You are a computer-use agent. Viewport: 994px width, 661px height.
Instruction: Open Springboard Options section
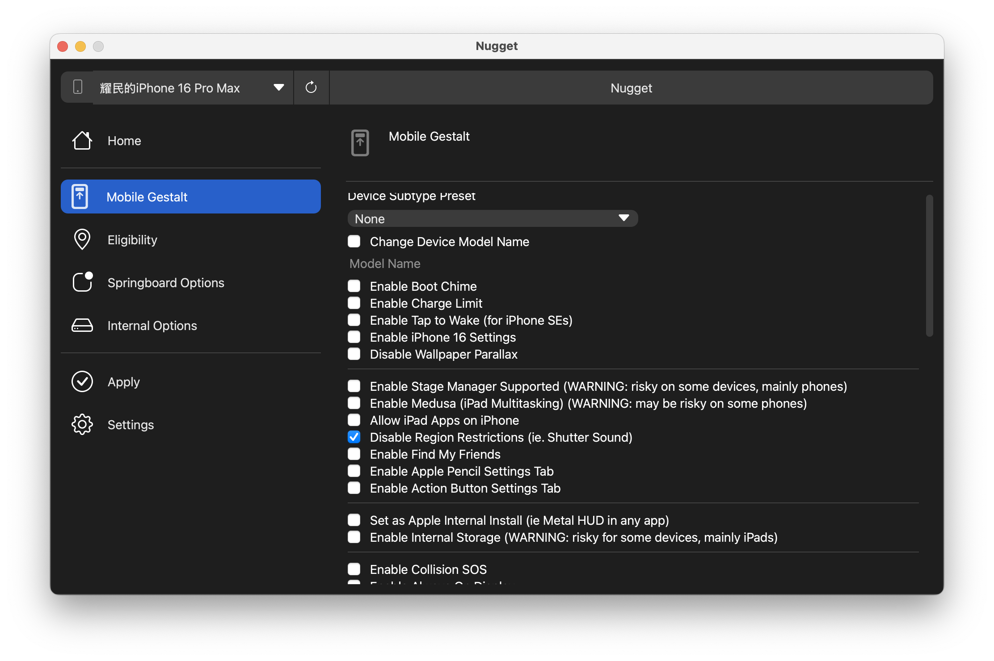190,283
